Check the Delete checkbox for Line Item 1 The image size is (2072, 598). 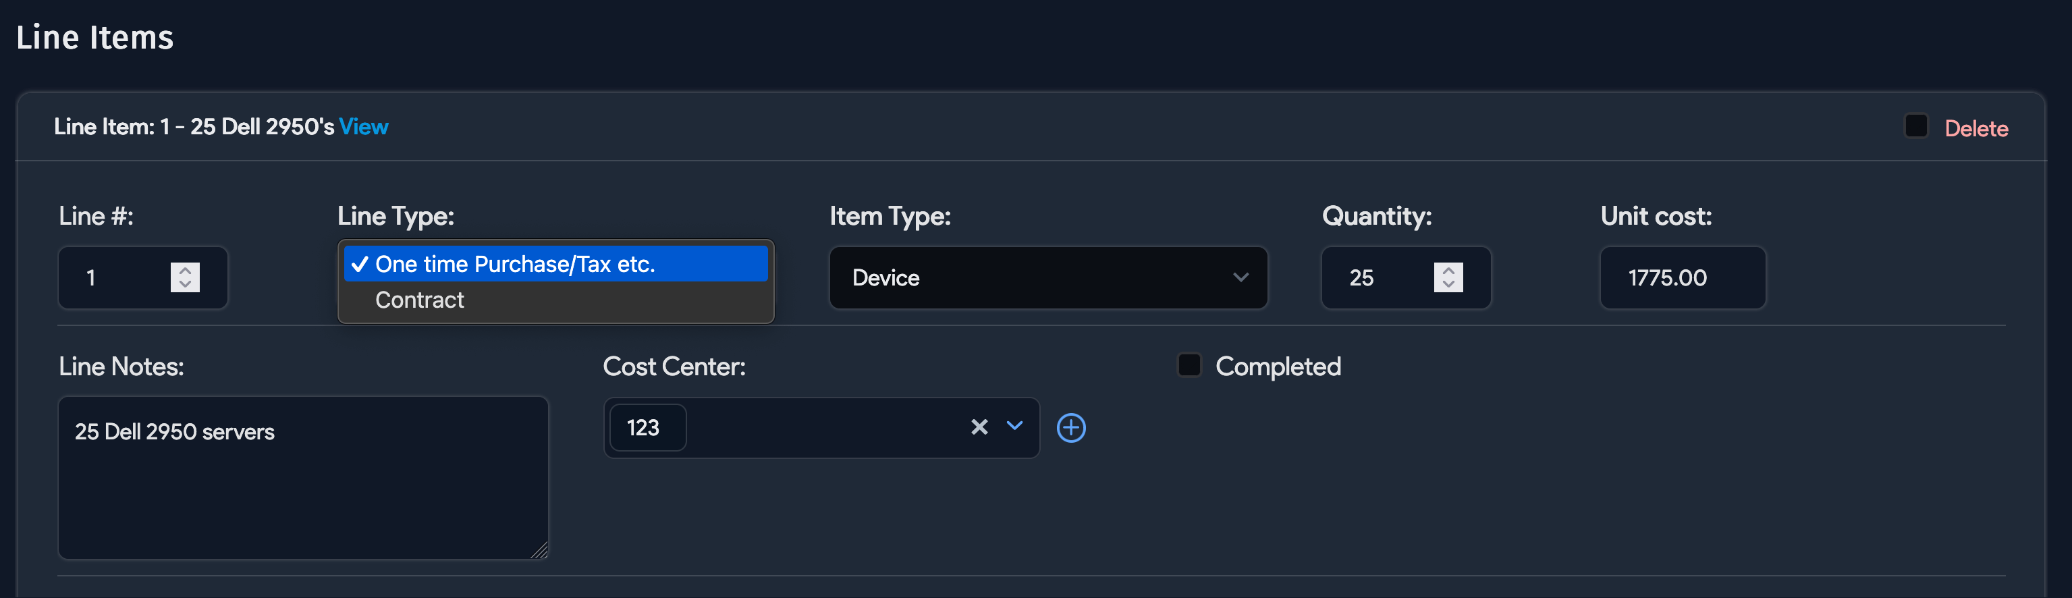[1915, 126]
